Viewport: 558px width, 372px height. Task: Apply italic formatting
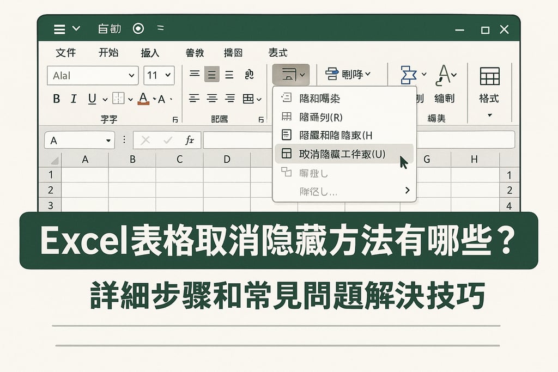pyautogui.click(x=74, y=99)
